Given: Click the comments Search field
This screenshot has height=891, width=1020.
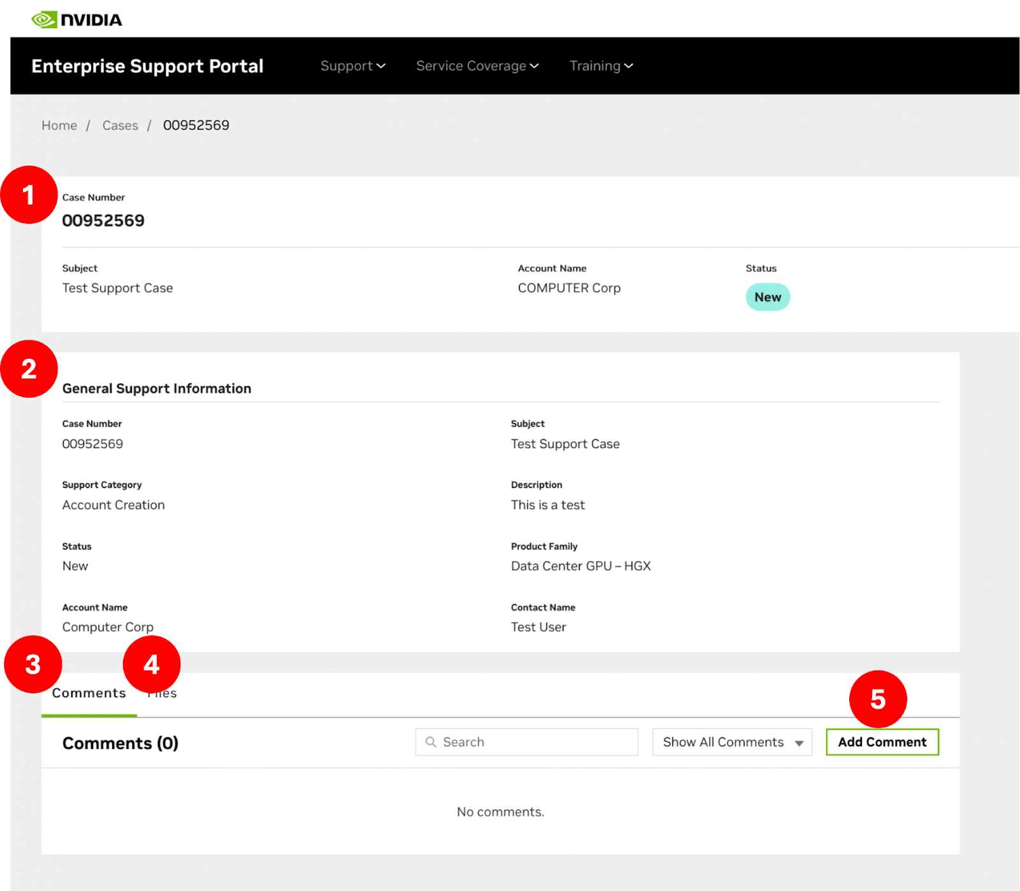Looking at the screenshot, I should pos(526,742).
